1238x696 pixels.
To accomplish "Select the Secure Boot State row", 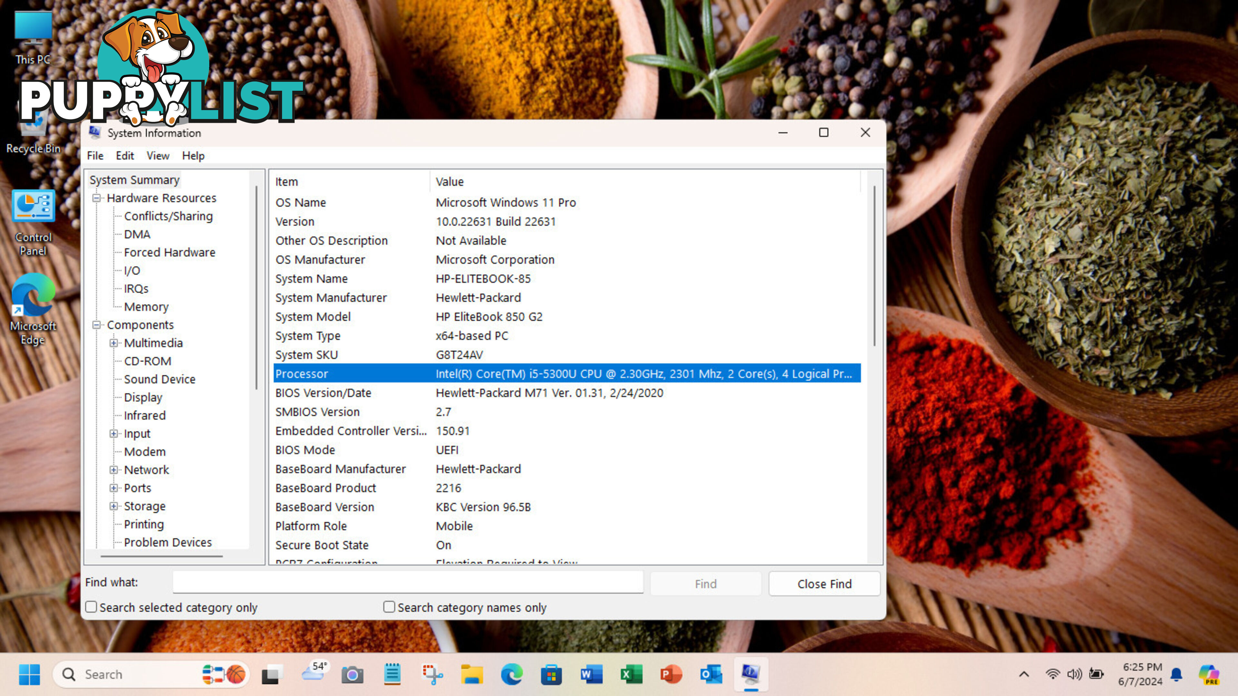I will [x=567, y=545].
